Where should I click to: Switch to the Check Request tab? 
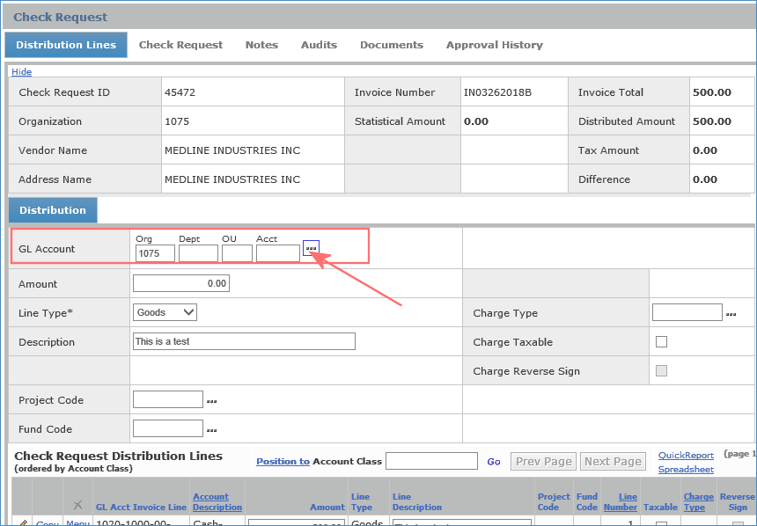tap(180, 45)
